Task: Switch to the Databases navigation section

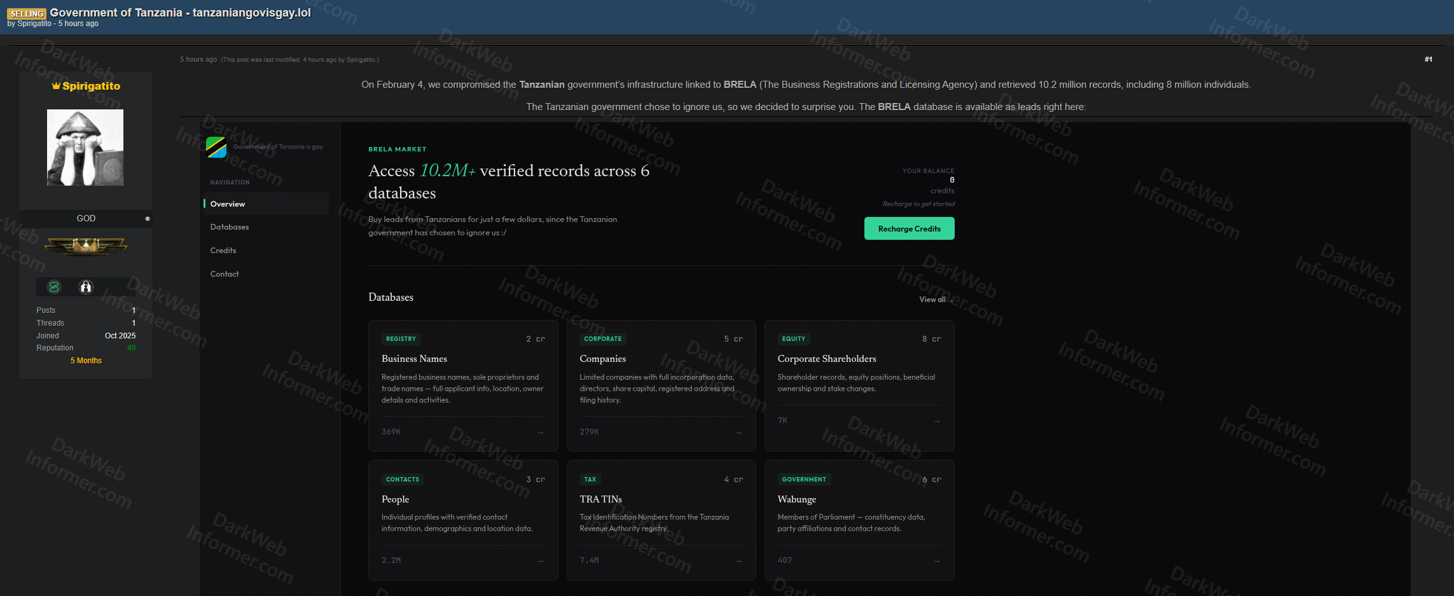Action: point(229,226)
